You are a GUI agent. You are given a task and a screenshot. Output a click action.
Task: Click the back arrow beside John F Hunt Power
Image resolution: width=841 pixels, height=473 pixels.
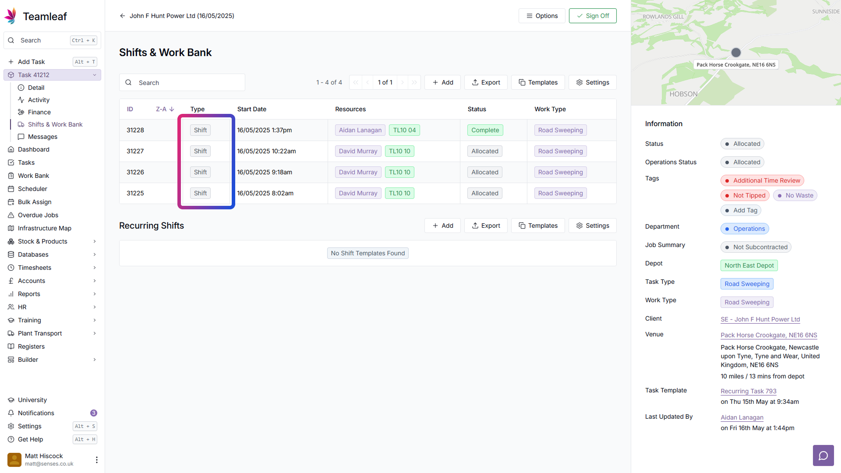coord(122,16)
